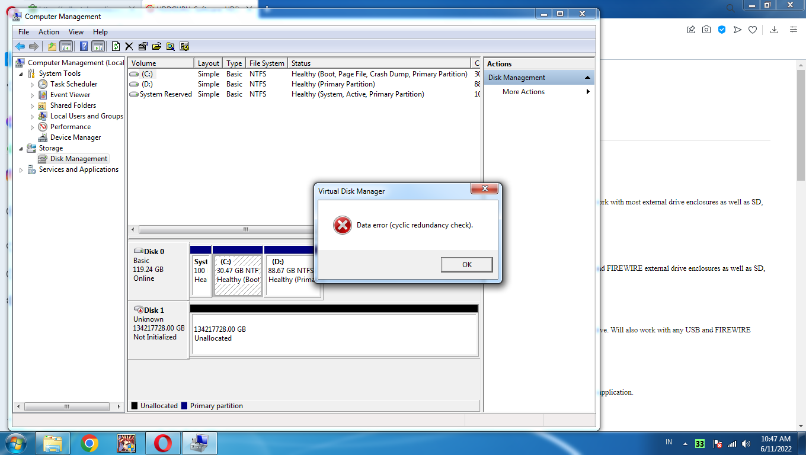Collapse the Storage tree node

coord(21,148)
